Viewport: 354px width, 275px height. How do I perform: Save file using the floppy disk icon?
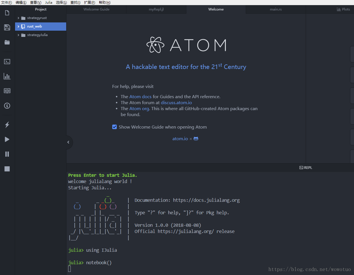(7, 27)
